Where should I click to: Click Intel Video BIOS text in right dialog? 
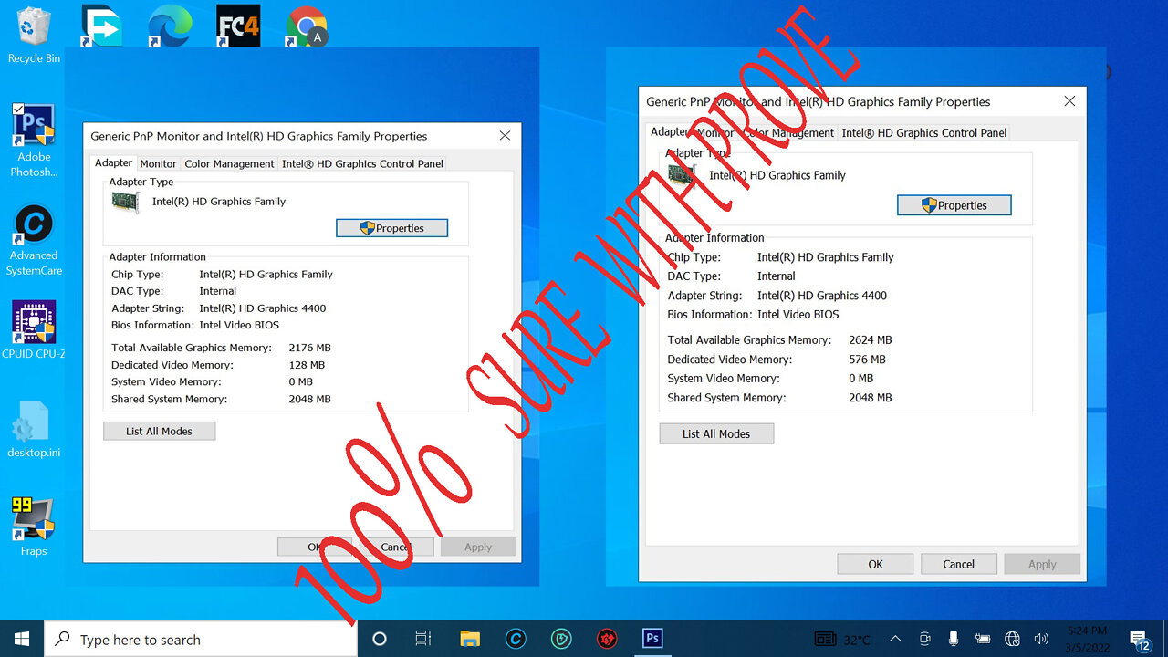pyautogui.click(x=798, y=314)
